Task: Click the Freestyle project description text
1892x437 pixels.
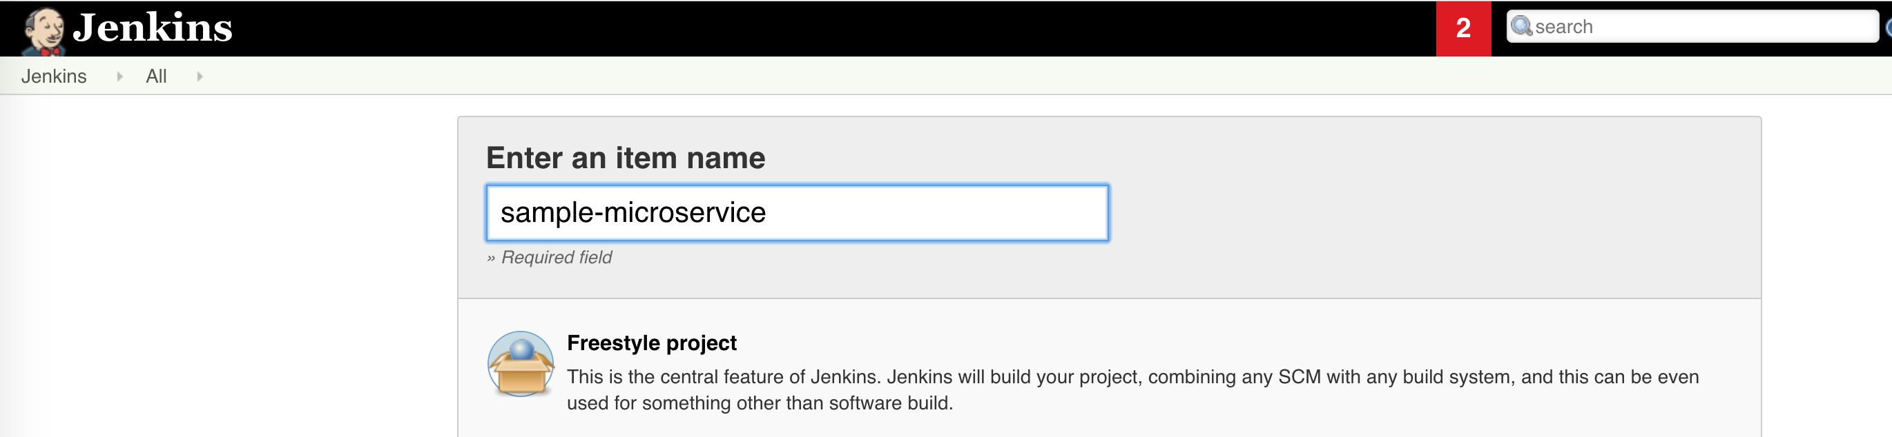Action: pos(1132,389)
